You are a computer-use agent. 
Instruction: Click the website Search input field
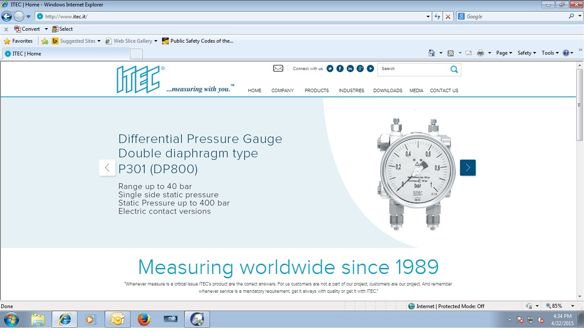[413, 69]
